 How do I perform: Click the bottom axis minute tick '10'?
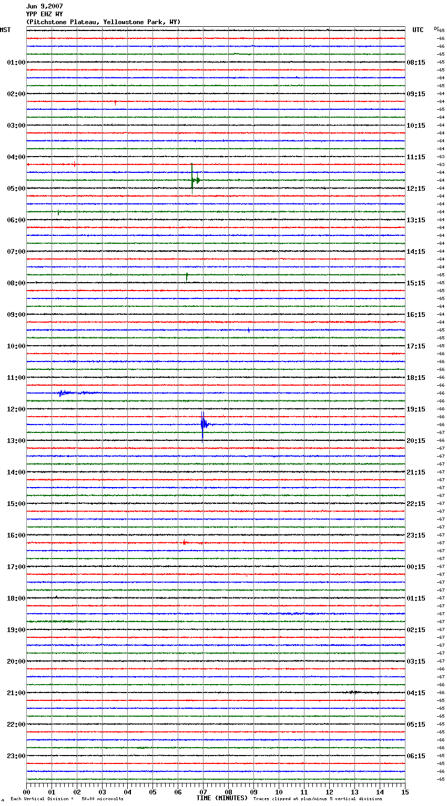[279, 792]
